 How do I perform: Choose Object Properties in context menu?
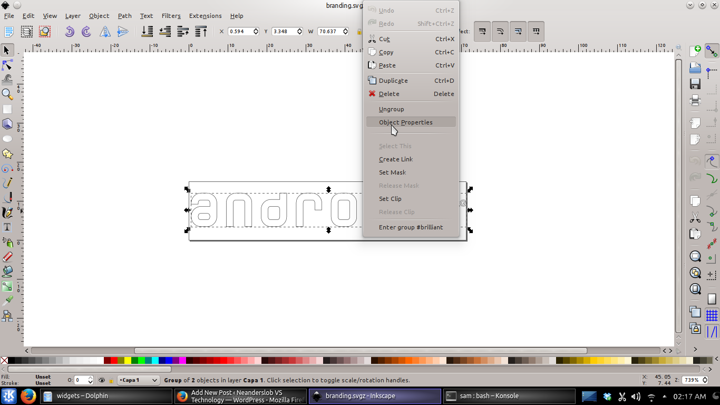405,122
